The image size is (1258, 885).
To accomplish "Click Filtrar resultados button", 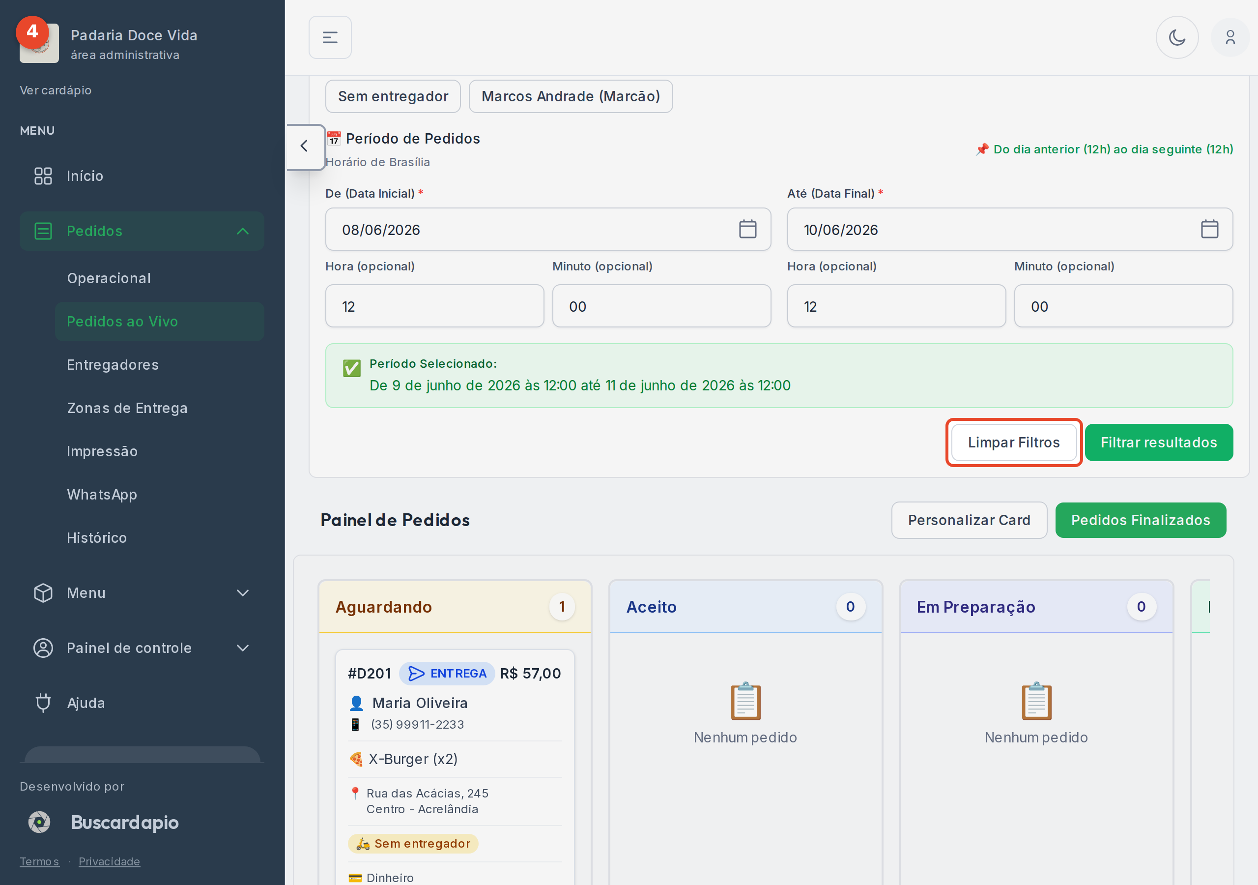I will pos(1159,442).
